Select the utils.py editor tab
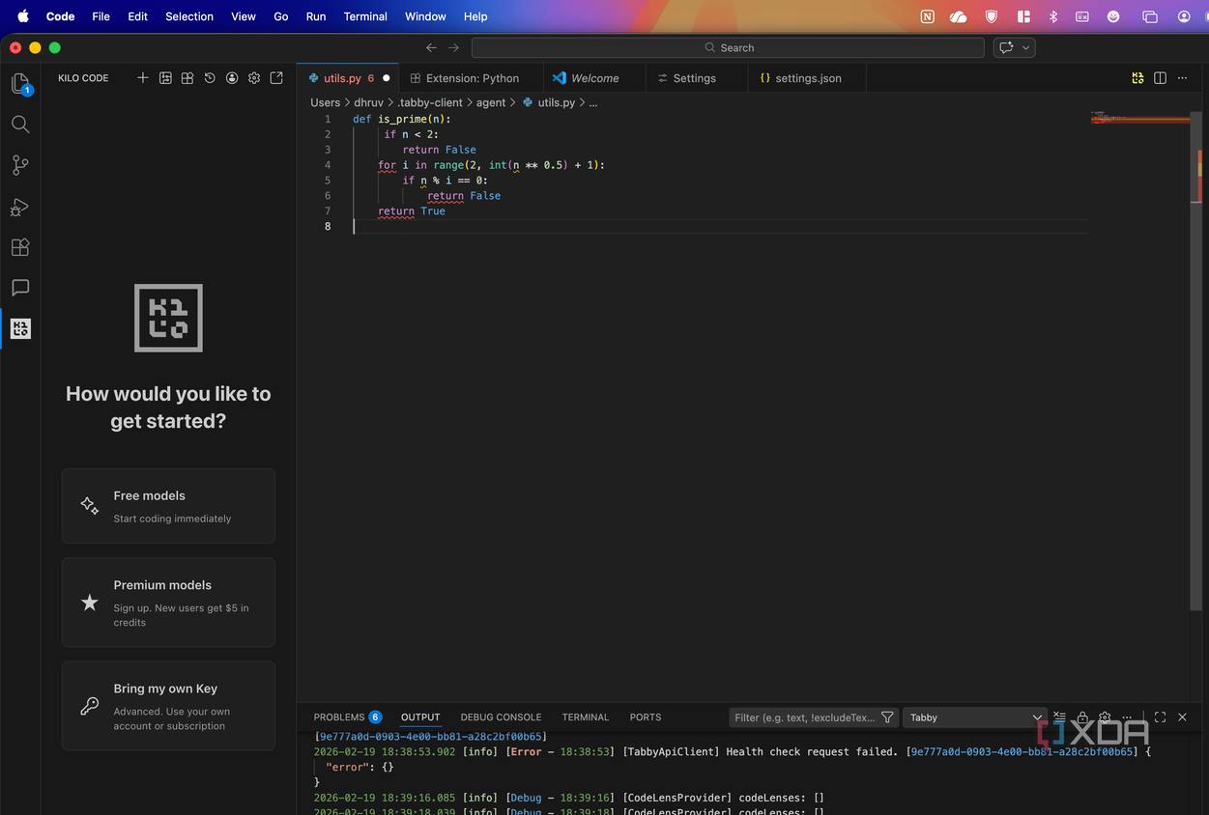 [348, 78]
